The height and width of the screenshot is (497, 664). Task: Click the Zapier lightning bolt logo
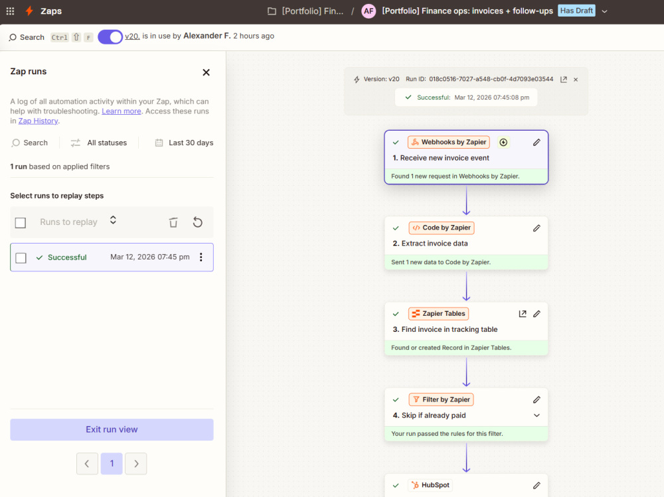29,11
